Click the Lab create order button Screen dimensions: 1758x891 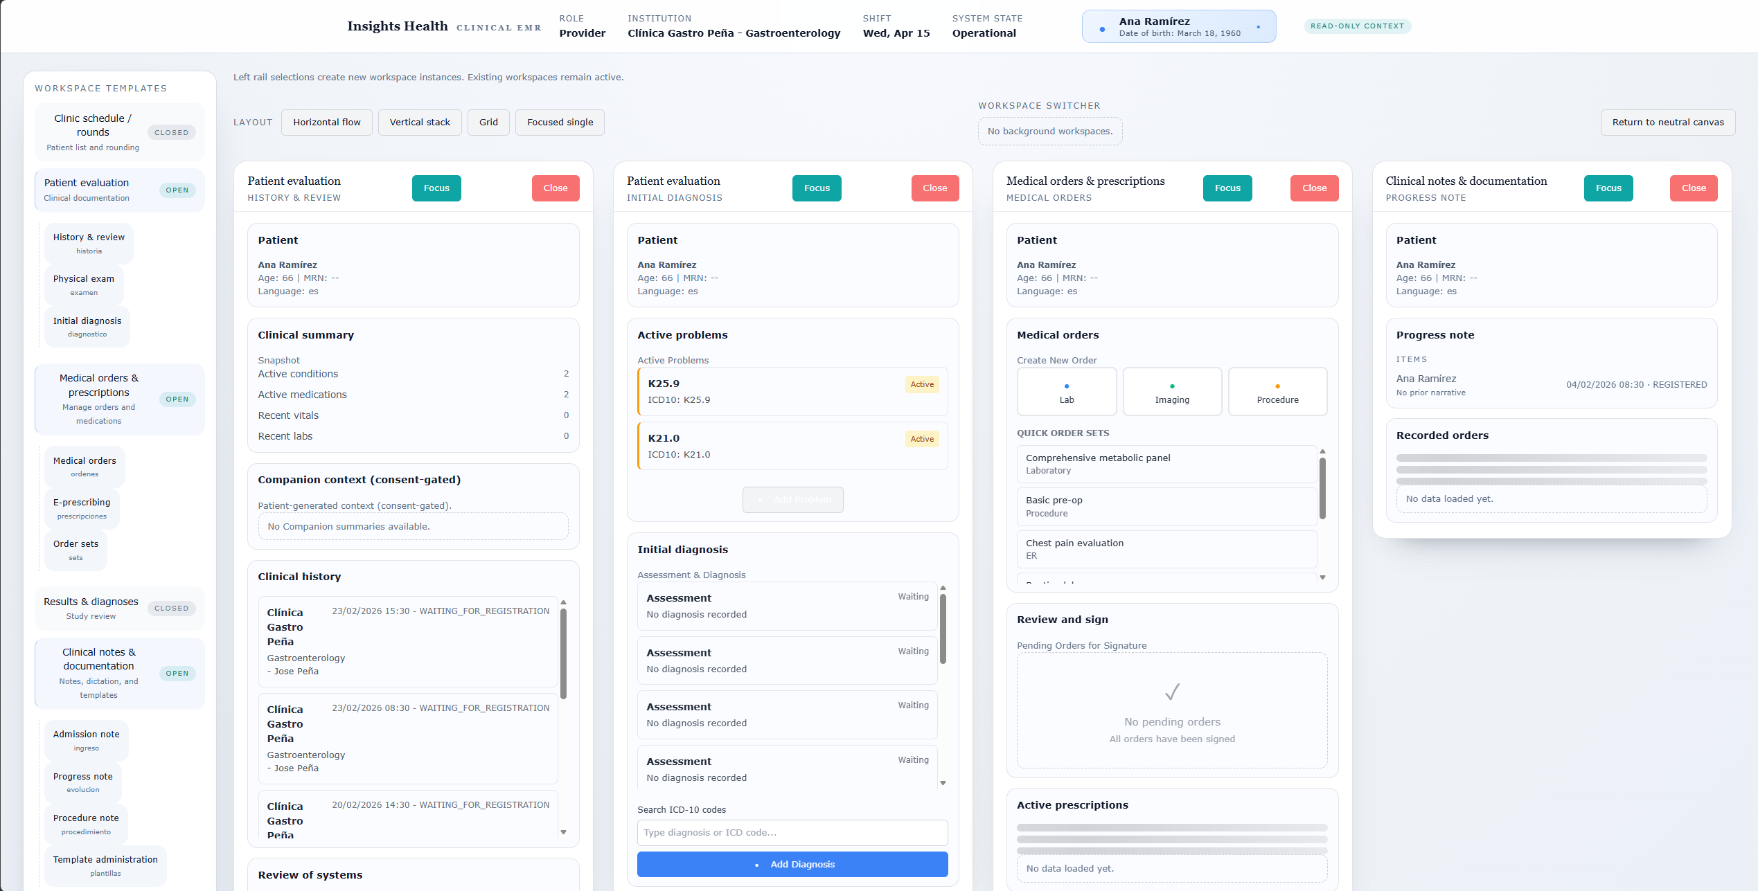tap(1067, 392)
